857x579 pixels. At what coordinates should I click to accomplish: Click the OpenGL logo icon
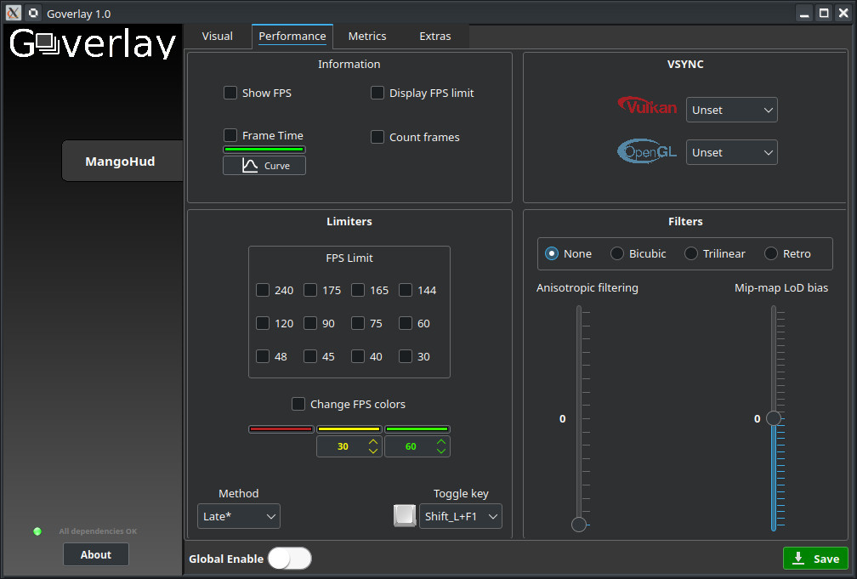(647, 151)
